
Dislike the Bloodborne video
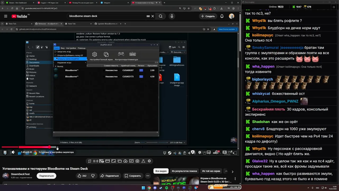click(x=93, y=176)
